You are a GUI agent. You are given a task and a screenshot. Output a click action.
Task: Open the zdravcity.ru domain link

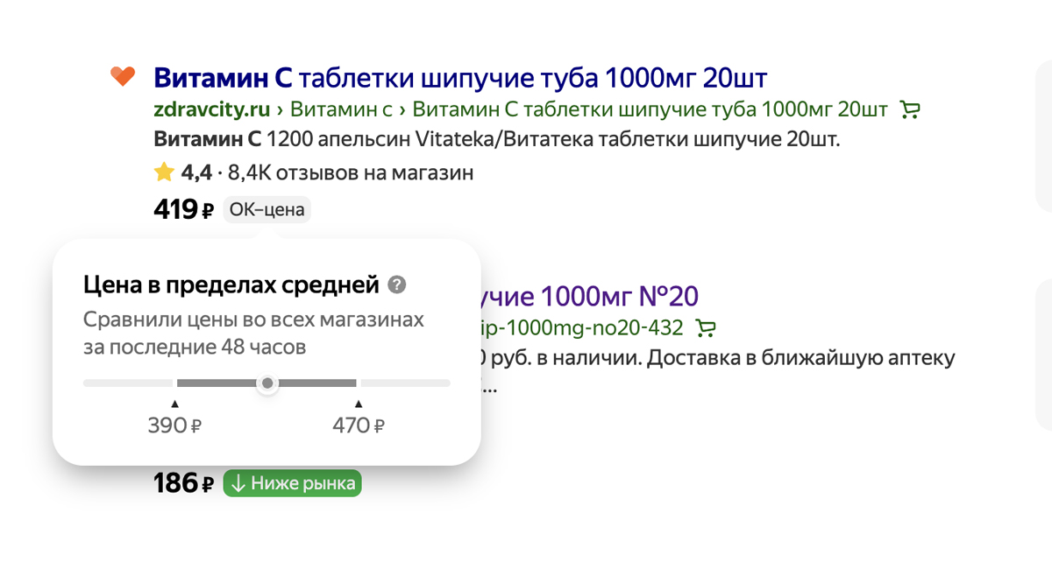pyautogui.click(x=211, y=110)
